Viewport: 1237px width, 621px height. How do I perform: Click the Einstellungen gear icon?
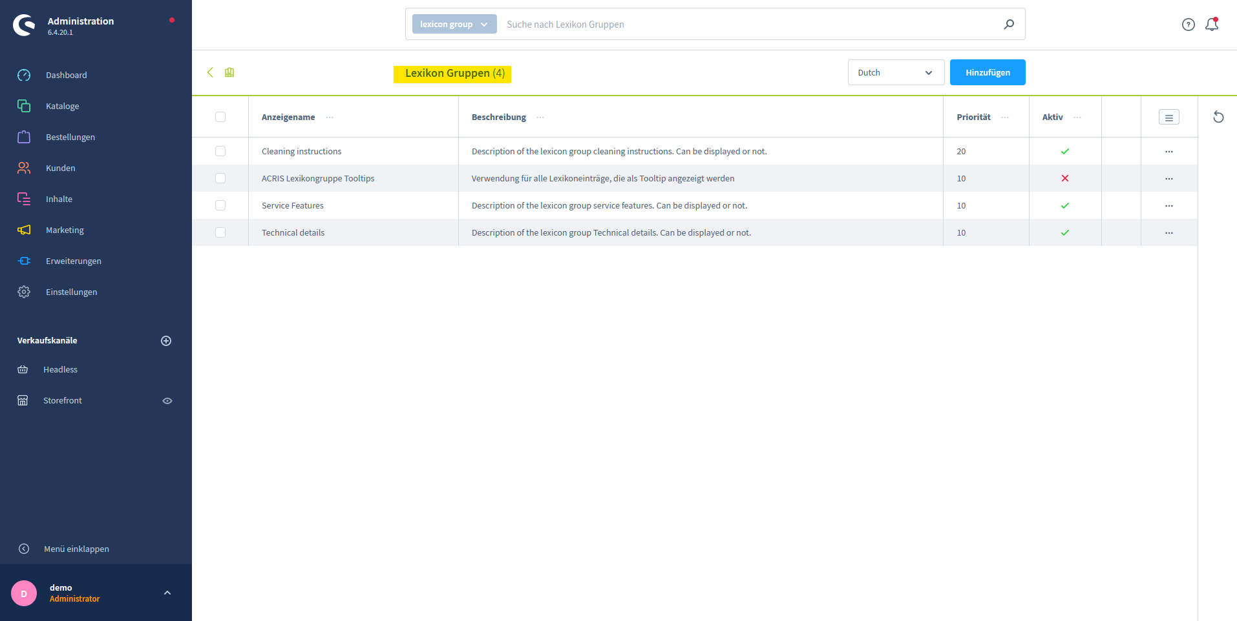point(24,292)
